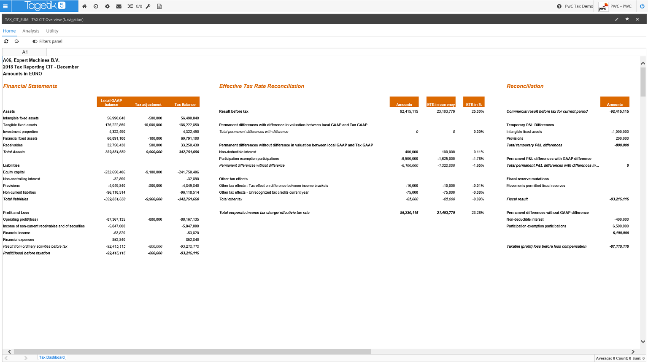Toggle the Filters panel switch

pyautogui.click(x=35, y=41)
